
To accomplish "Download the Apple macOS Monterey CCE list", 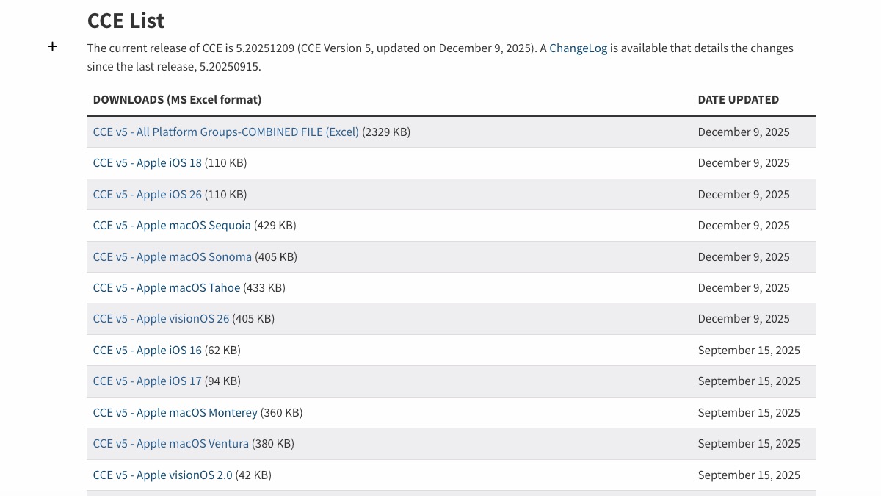I will pyautogui.click(x=175, y=413).
